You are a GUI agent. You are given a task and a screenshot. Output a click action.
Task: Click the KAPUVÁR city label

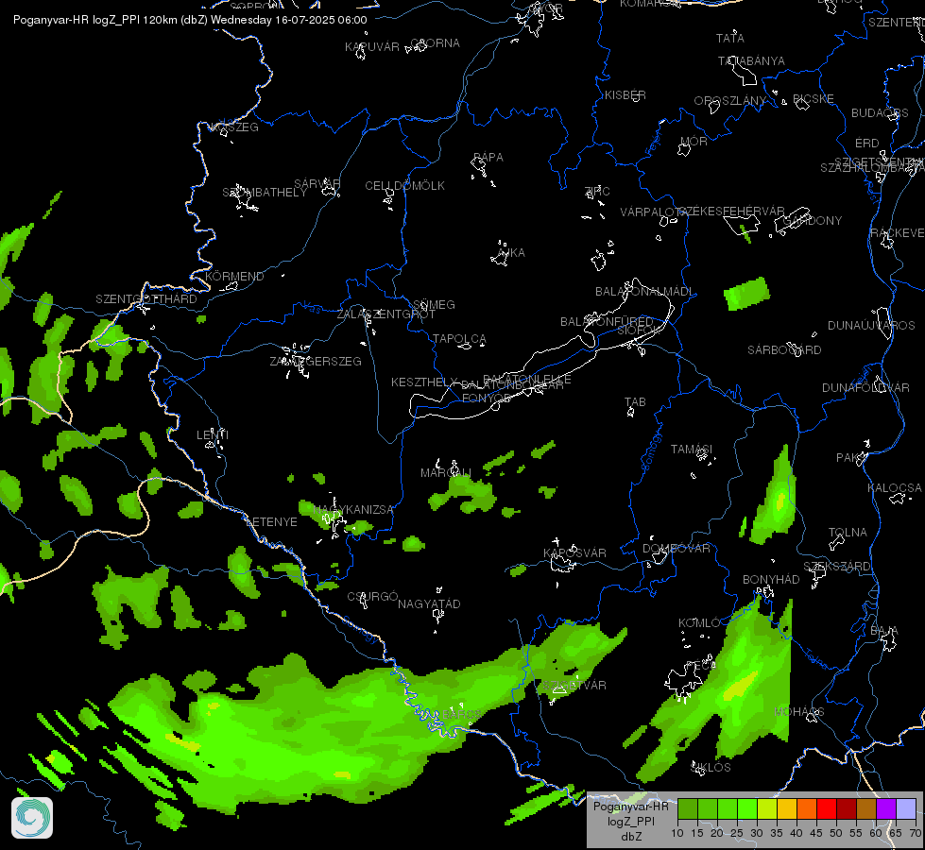(x=372, y=46)
